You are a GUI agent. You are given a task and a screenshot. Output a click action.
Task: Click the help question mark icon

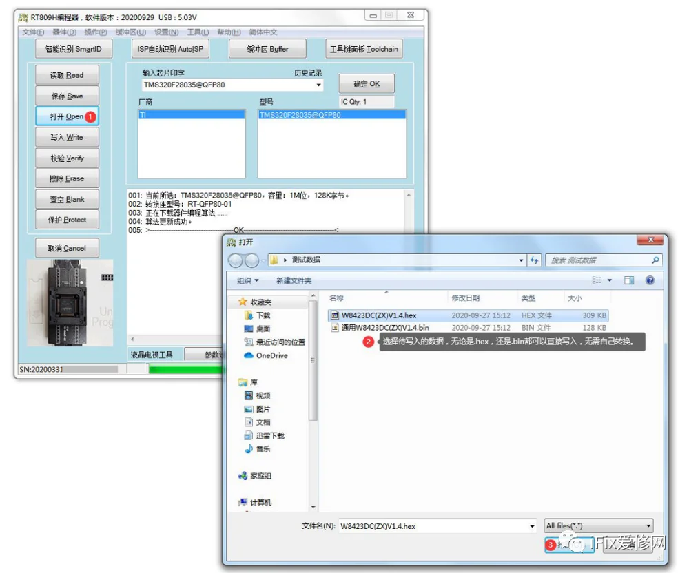(650, 280)
